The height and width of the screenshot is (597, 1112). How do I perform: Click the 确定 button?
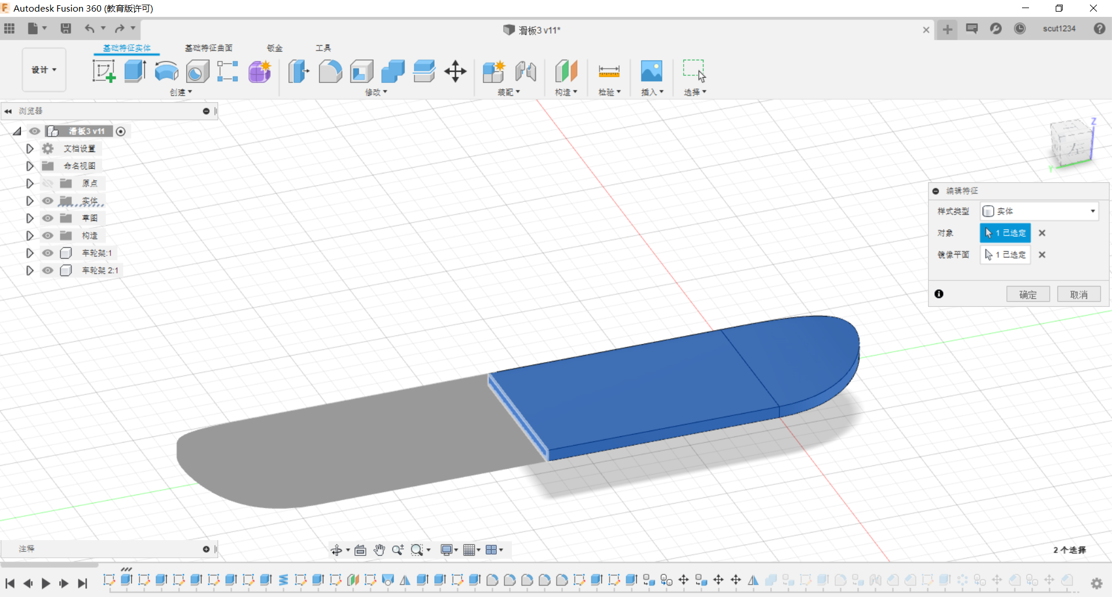[1028, 295]
